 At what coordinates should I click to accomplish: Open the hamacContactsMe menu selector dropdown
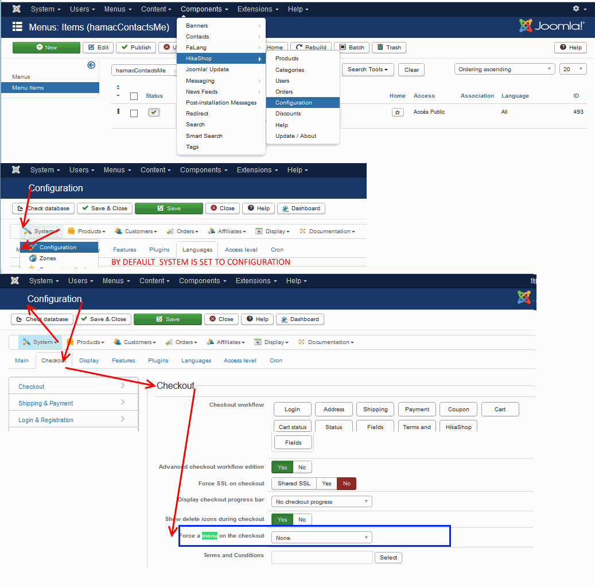point(144,70)
